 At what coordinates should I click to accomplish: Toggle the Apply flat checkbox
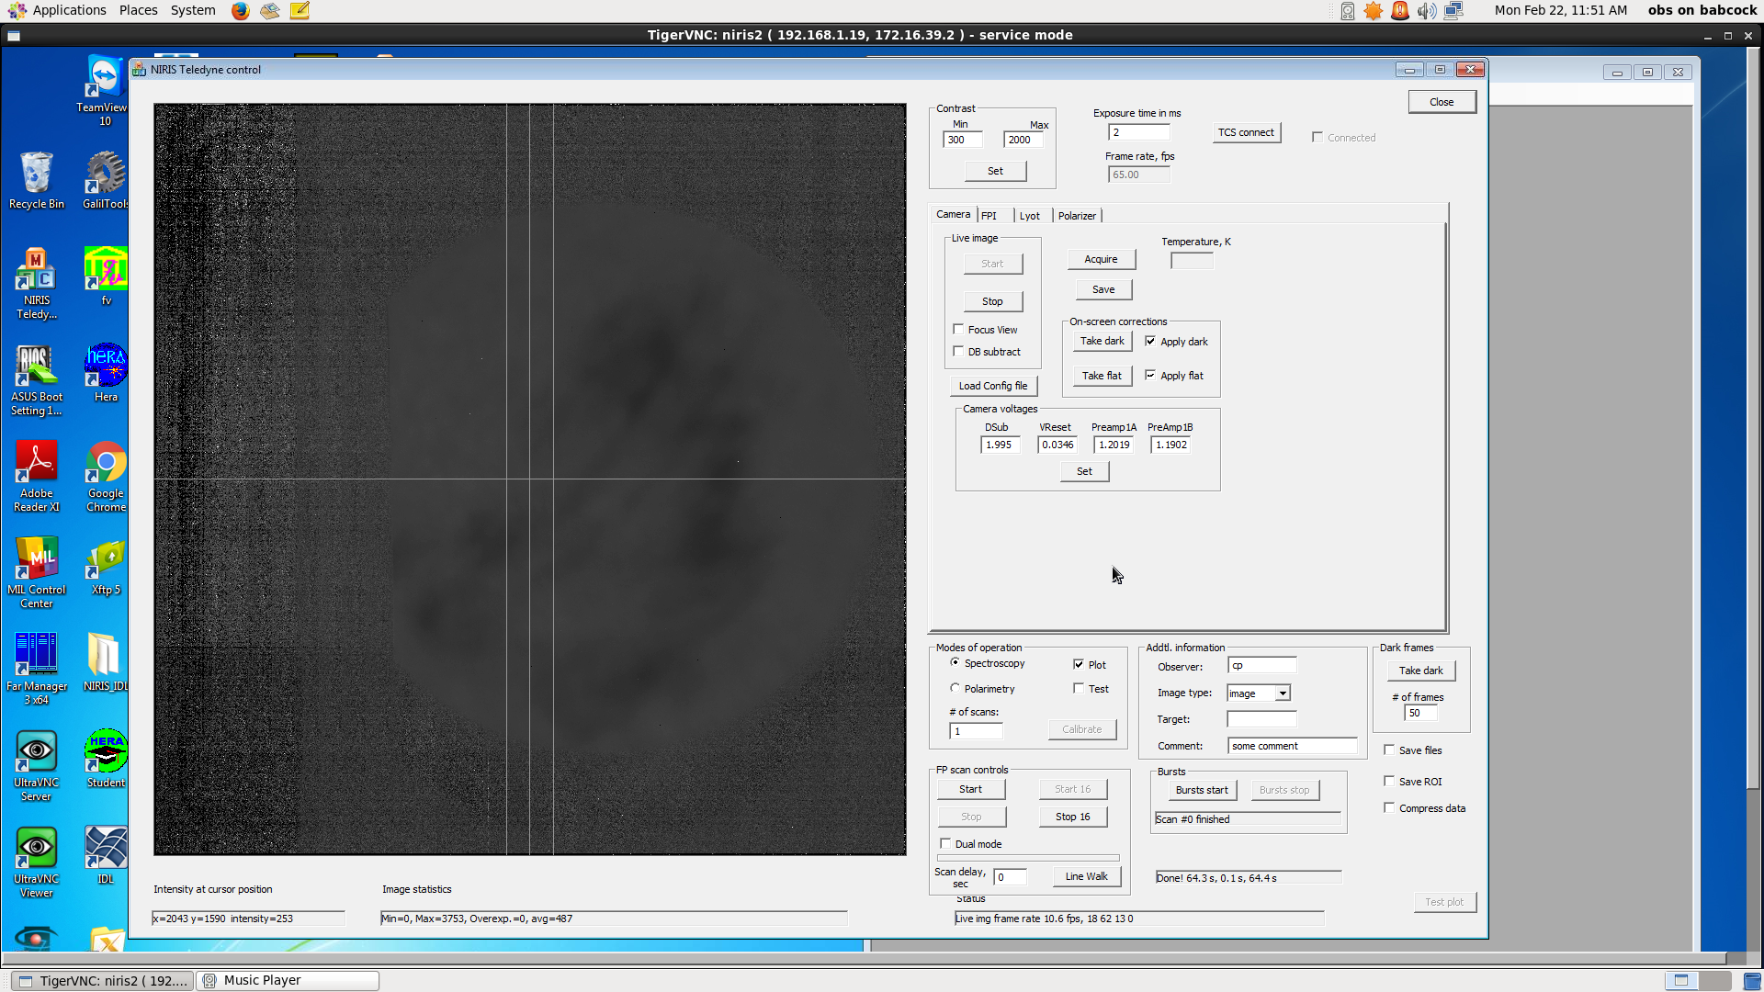[x=1150, y=375]
